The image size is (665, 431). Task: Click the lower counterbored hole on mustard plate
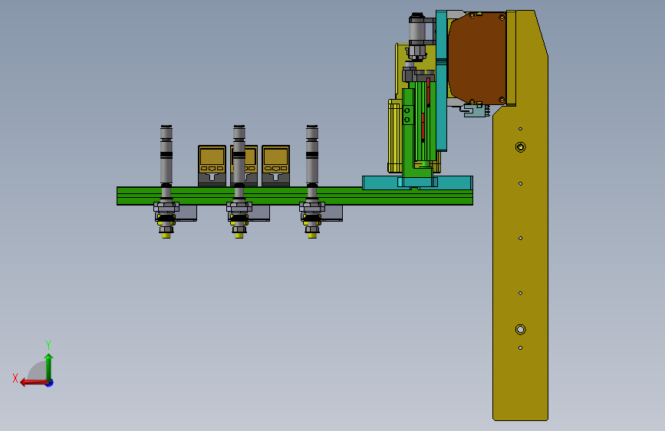[520, 329]
